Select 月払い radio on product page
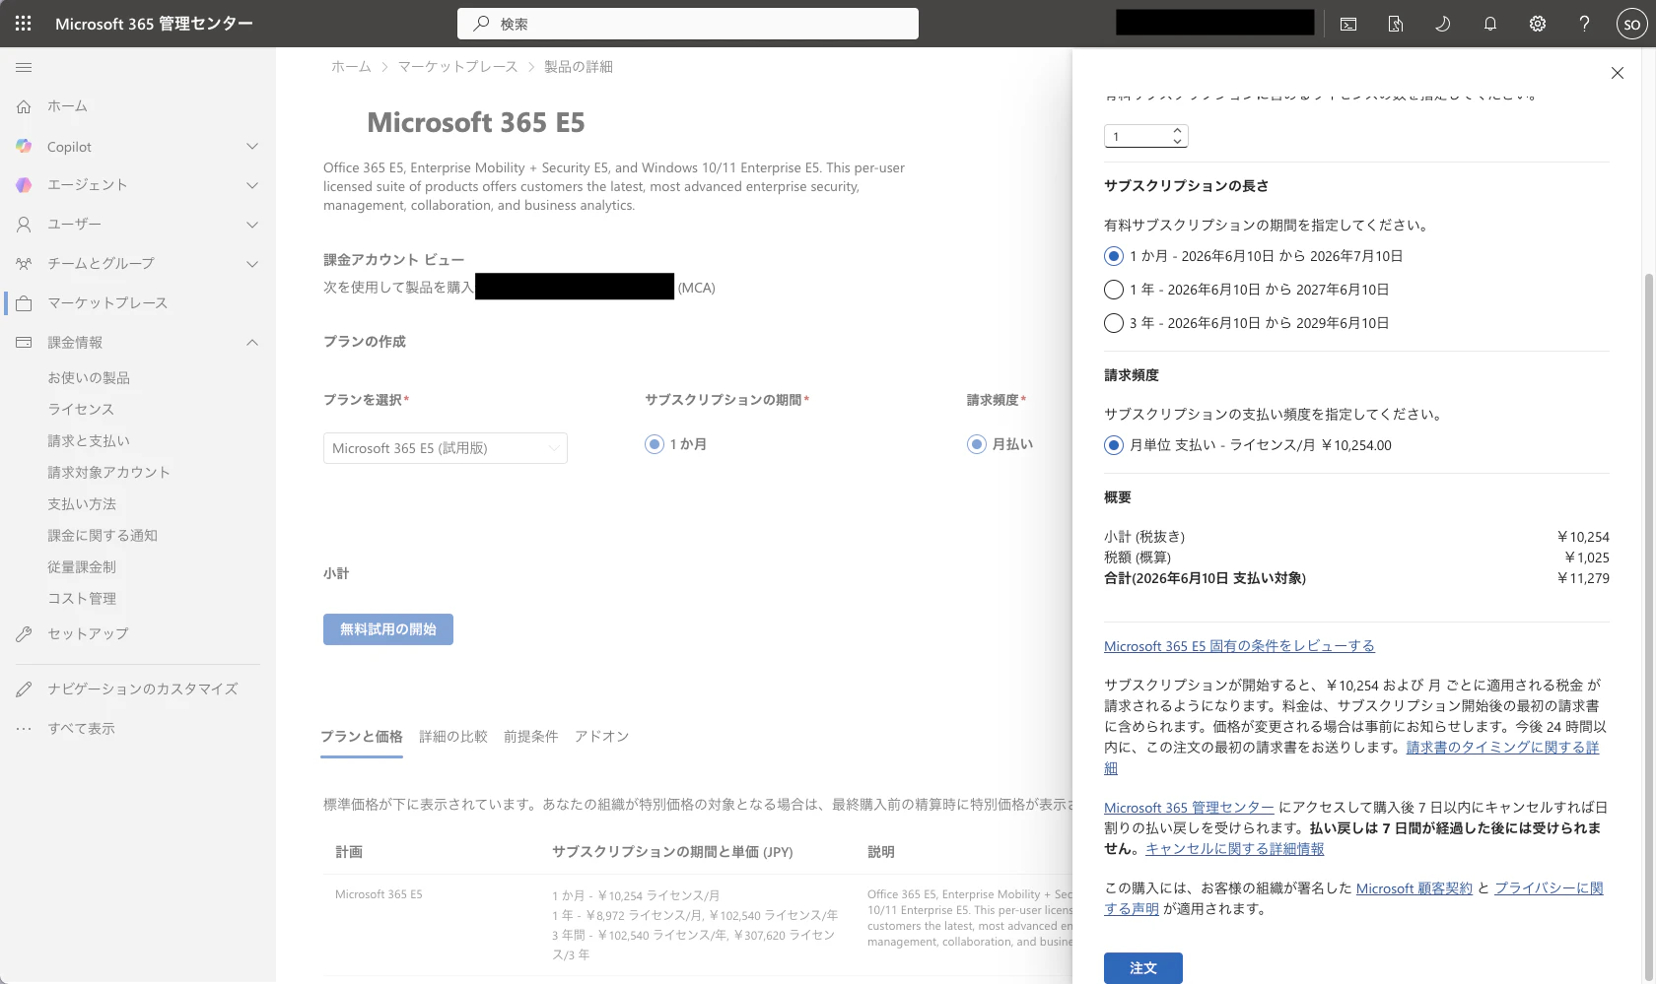This screenshot has height=984, width=1656. click(977, 444)
